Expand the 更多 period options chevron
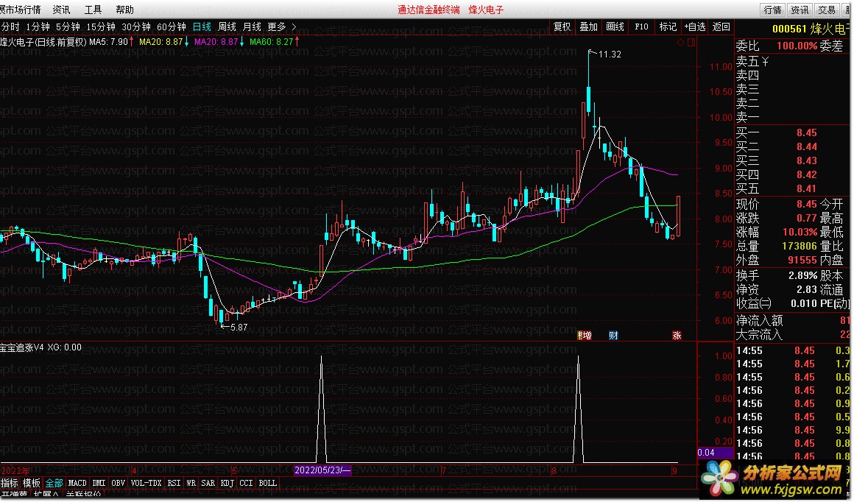Image resolution: width=854 pixels, height=502 pixels. coord(294,26)
